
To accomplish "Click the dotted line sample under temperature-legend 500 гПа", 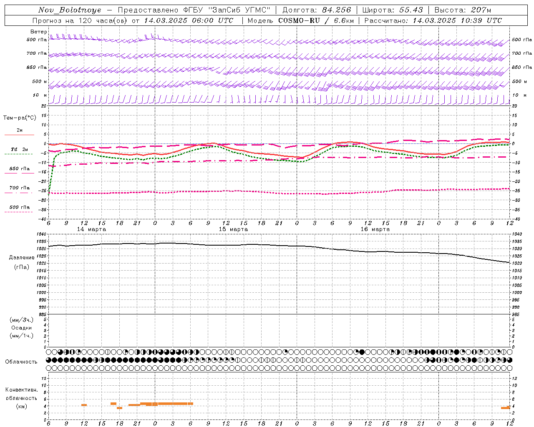I will pos(19,212).
